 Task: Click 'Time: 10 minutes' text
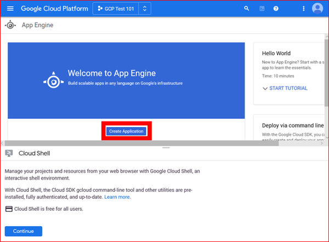pyautogui.click(x=278, y=76)
